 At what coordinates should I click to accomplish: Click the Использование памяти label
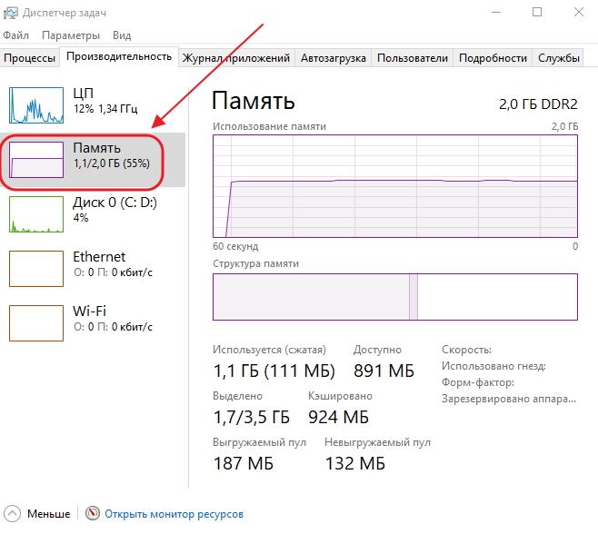pos(269,126)
